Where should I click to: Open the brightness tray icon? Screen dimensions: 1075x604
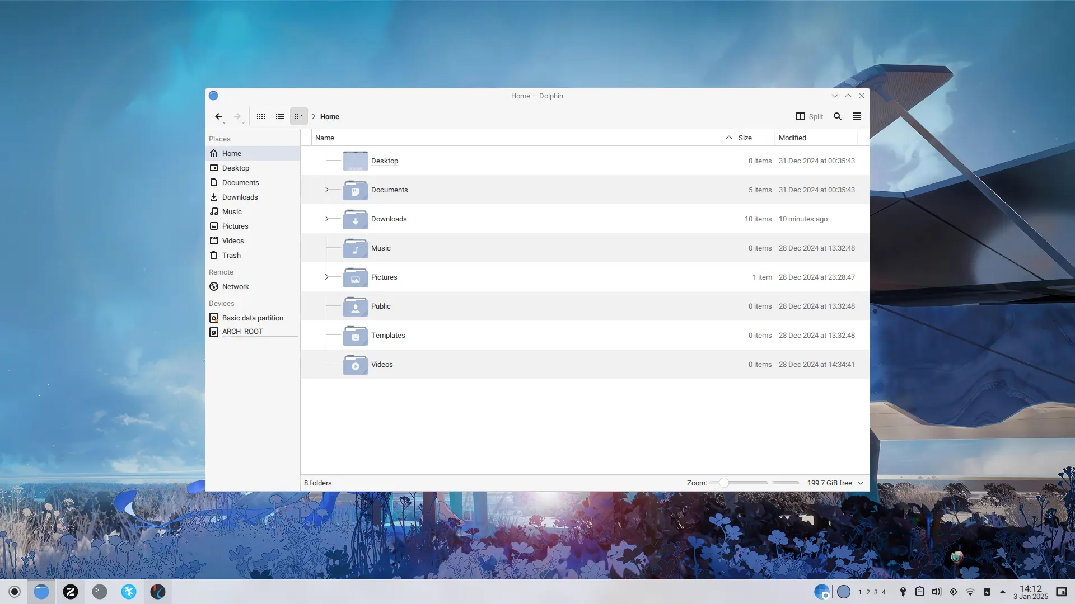[954, 592]
